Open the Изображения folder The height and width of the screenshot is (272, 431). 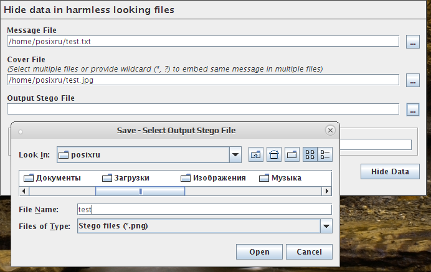(213, 178)
